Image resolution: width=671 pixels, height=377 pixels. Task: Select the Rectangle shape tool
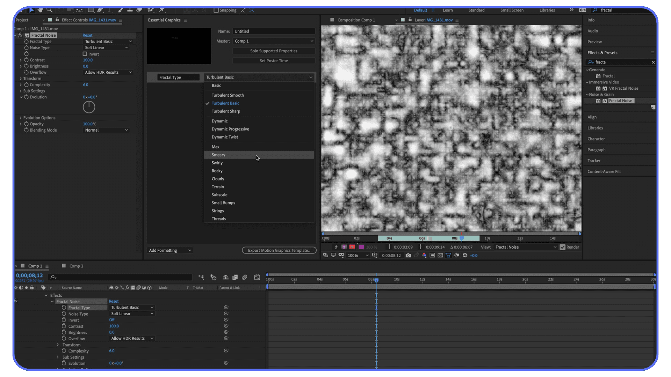pos(91,10)
